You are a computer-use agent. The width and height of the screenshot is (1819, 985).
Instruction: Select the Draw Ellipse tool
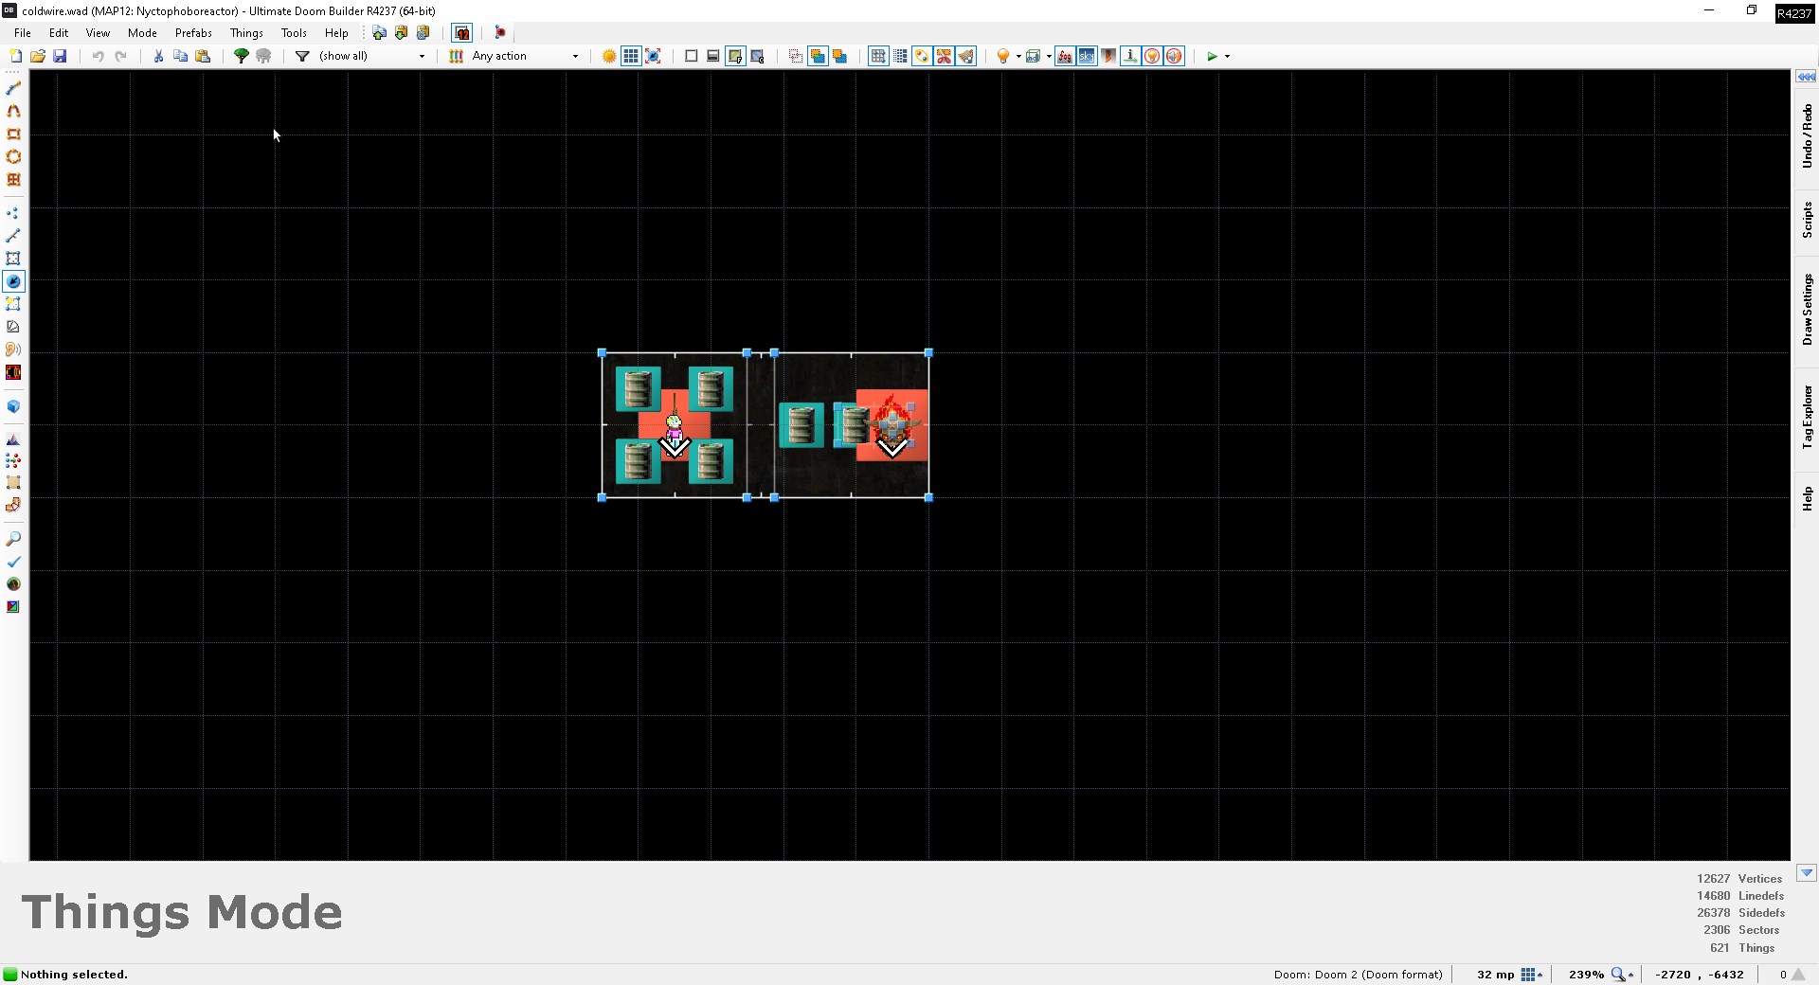tap(13, 156)
